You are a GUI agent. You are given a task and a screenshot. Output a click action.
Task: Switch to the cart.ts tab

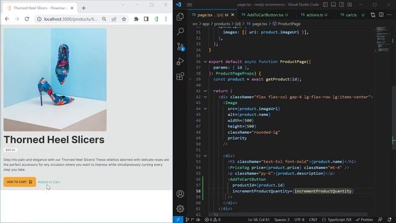(351, 15)
